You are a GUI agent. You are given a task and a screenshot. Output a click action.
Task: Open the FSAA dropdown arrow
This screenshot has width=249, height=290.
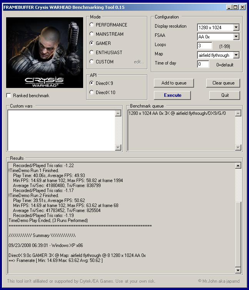(236, 36)
